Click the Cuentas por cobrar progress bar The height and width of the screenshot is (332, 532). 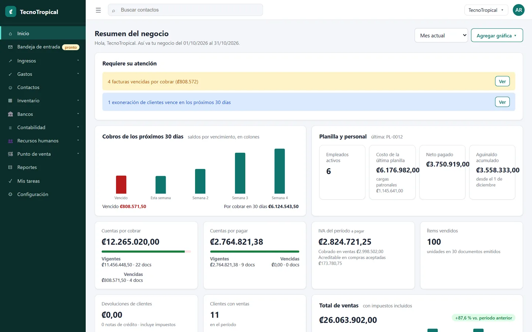146,252
